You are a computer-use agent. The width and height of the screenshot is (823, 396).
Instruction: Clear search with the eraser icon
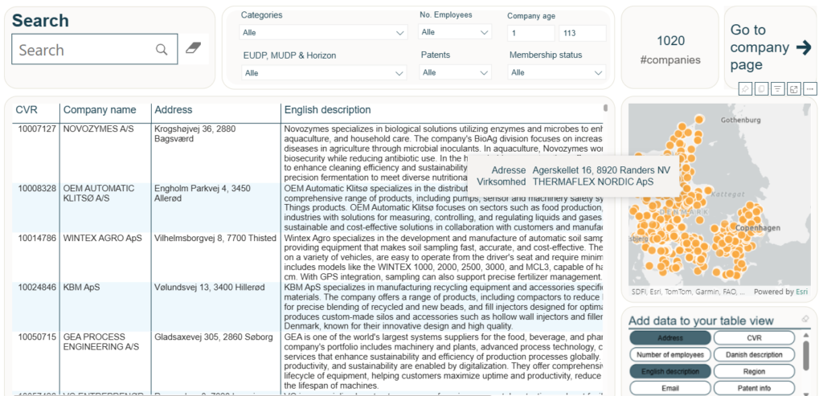pyautogui.click(x=191, y=49)
